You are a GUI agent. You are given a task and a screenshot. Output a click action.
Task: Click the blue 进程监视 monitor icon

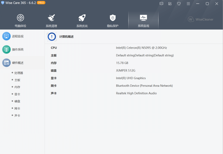[6, 36]
